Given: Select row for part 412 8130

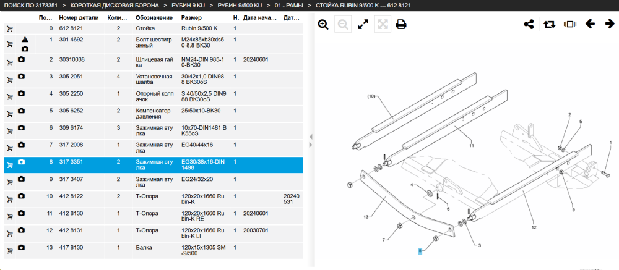Looking at the screenshot, I should (x=154, y=216).
